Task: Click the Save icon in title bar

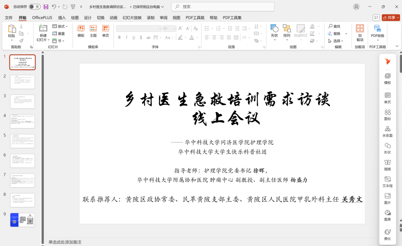Action: 46,7
